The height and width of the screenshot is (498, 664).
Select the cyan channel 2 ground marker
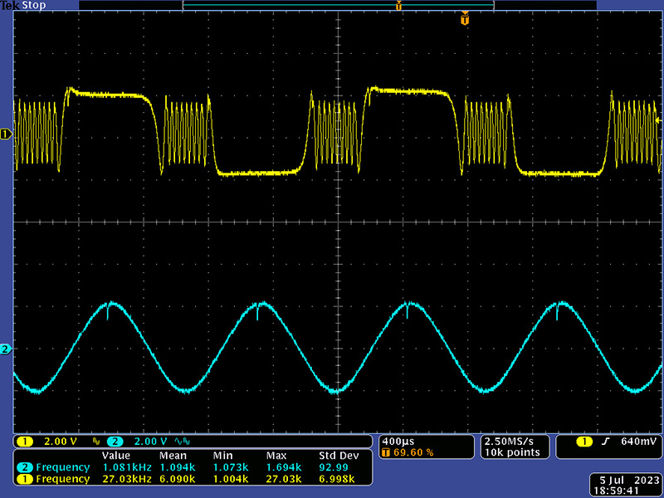pyautogui.click(x=6, y=349)
